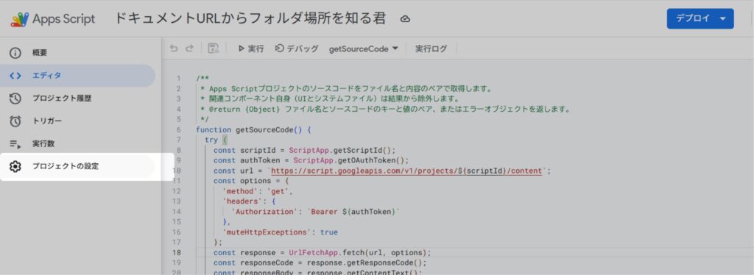This screenshot has width=754, height=275.
Task: Select トリガー menu item label
Action: pos(47,121)
